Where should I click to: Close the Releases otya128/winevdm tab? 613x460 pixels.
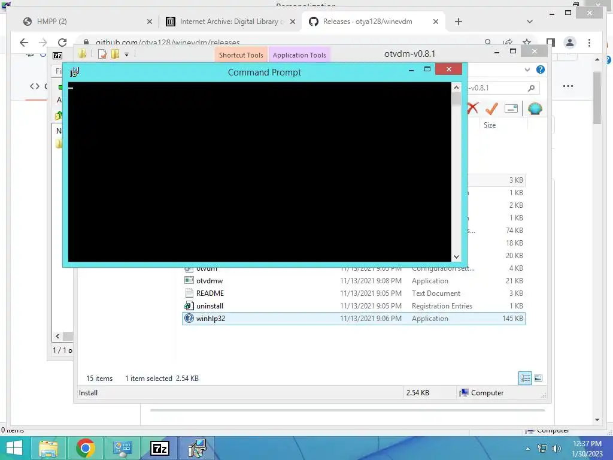click(x=436, y=22)
